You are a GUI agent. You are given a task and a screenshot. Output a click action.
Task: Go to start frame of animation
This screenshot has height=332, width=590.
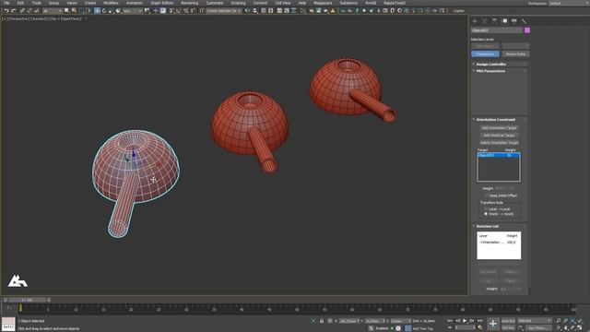[450, 321]
